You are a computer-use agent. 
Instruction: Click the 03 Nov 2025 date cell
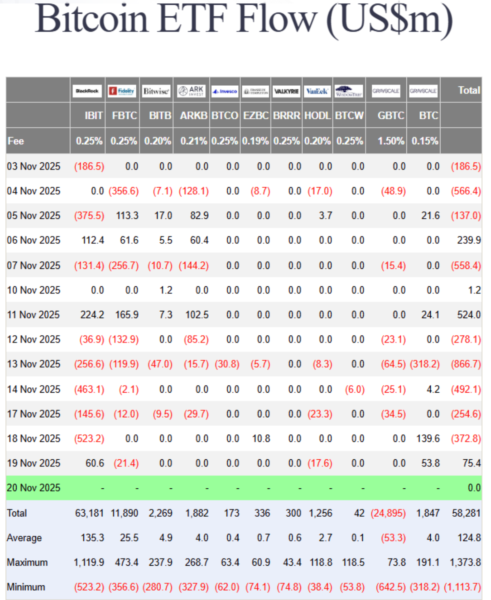(34, 167)
